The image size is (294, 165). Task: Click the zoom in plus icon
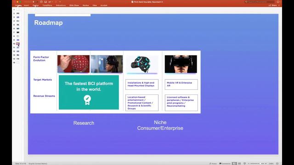tap(266, 164)
